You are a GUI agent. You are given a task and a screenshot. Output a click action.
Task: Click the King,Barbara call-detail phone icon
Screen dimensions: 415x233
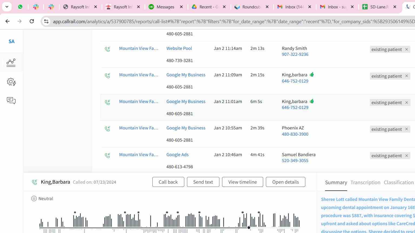click(34, 182)
